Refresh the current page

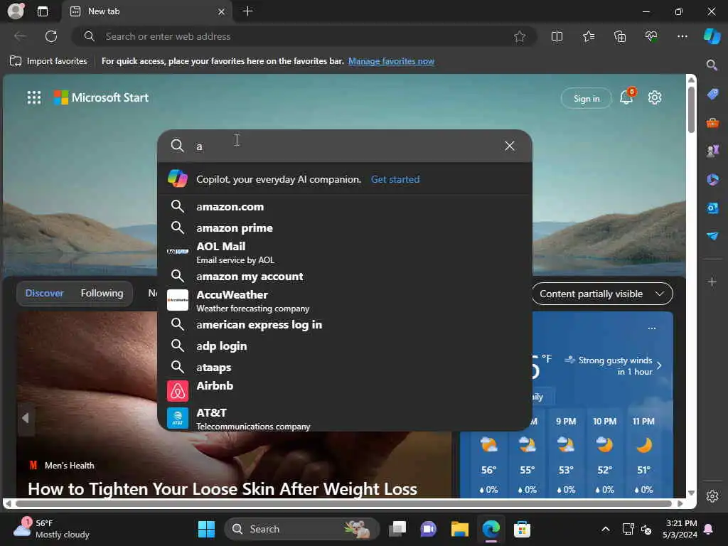51,36
